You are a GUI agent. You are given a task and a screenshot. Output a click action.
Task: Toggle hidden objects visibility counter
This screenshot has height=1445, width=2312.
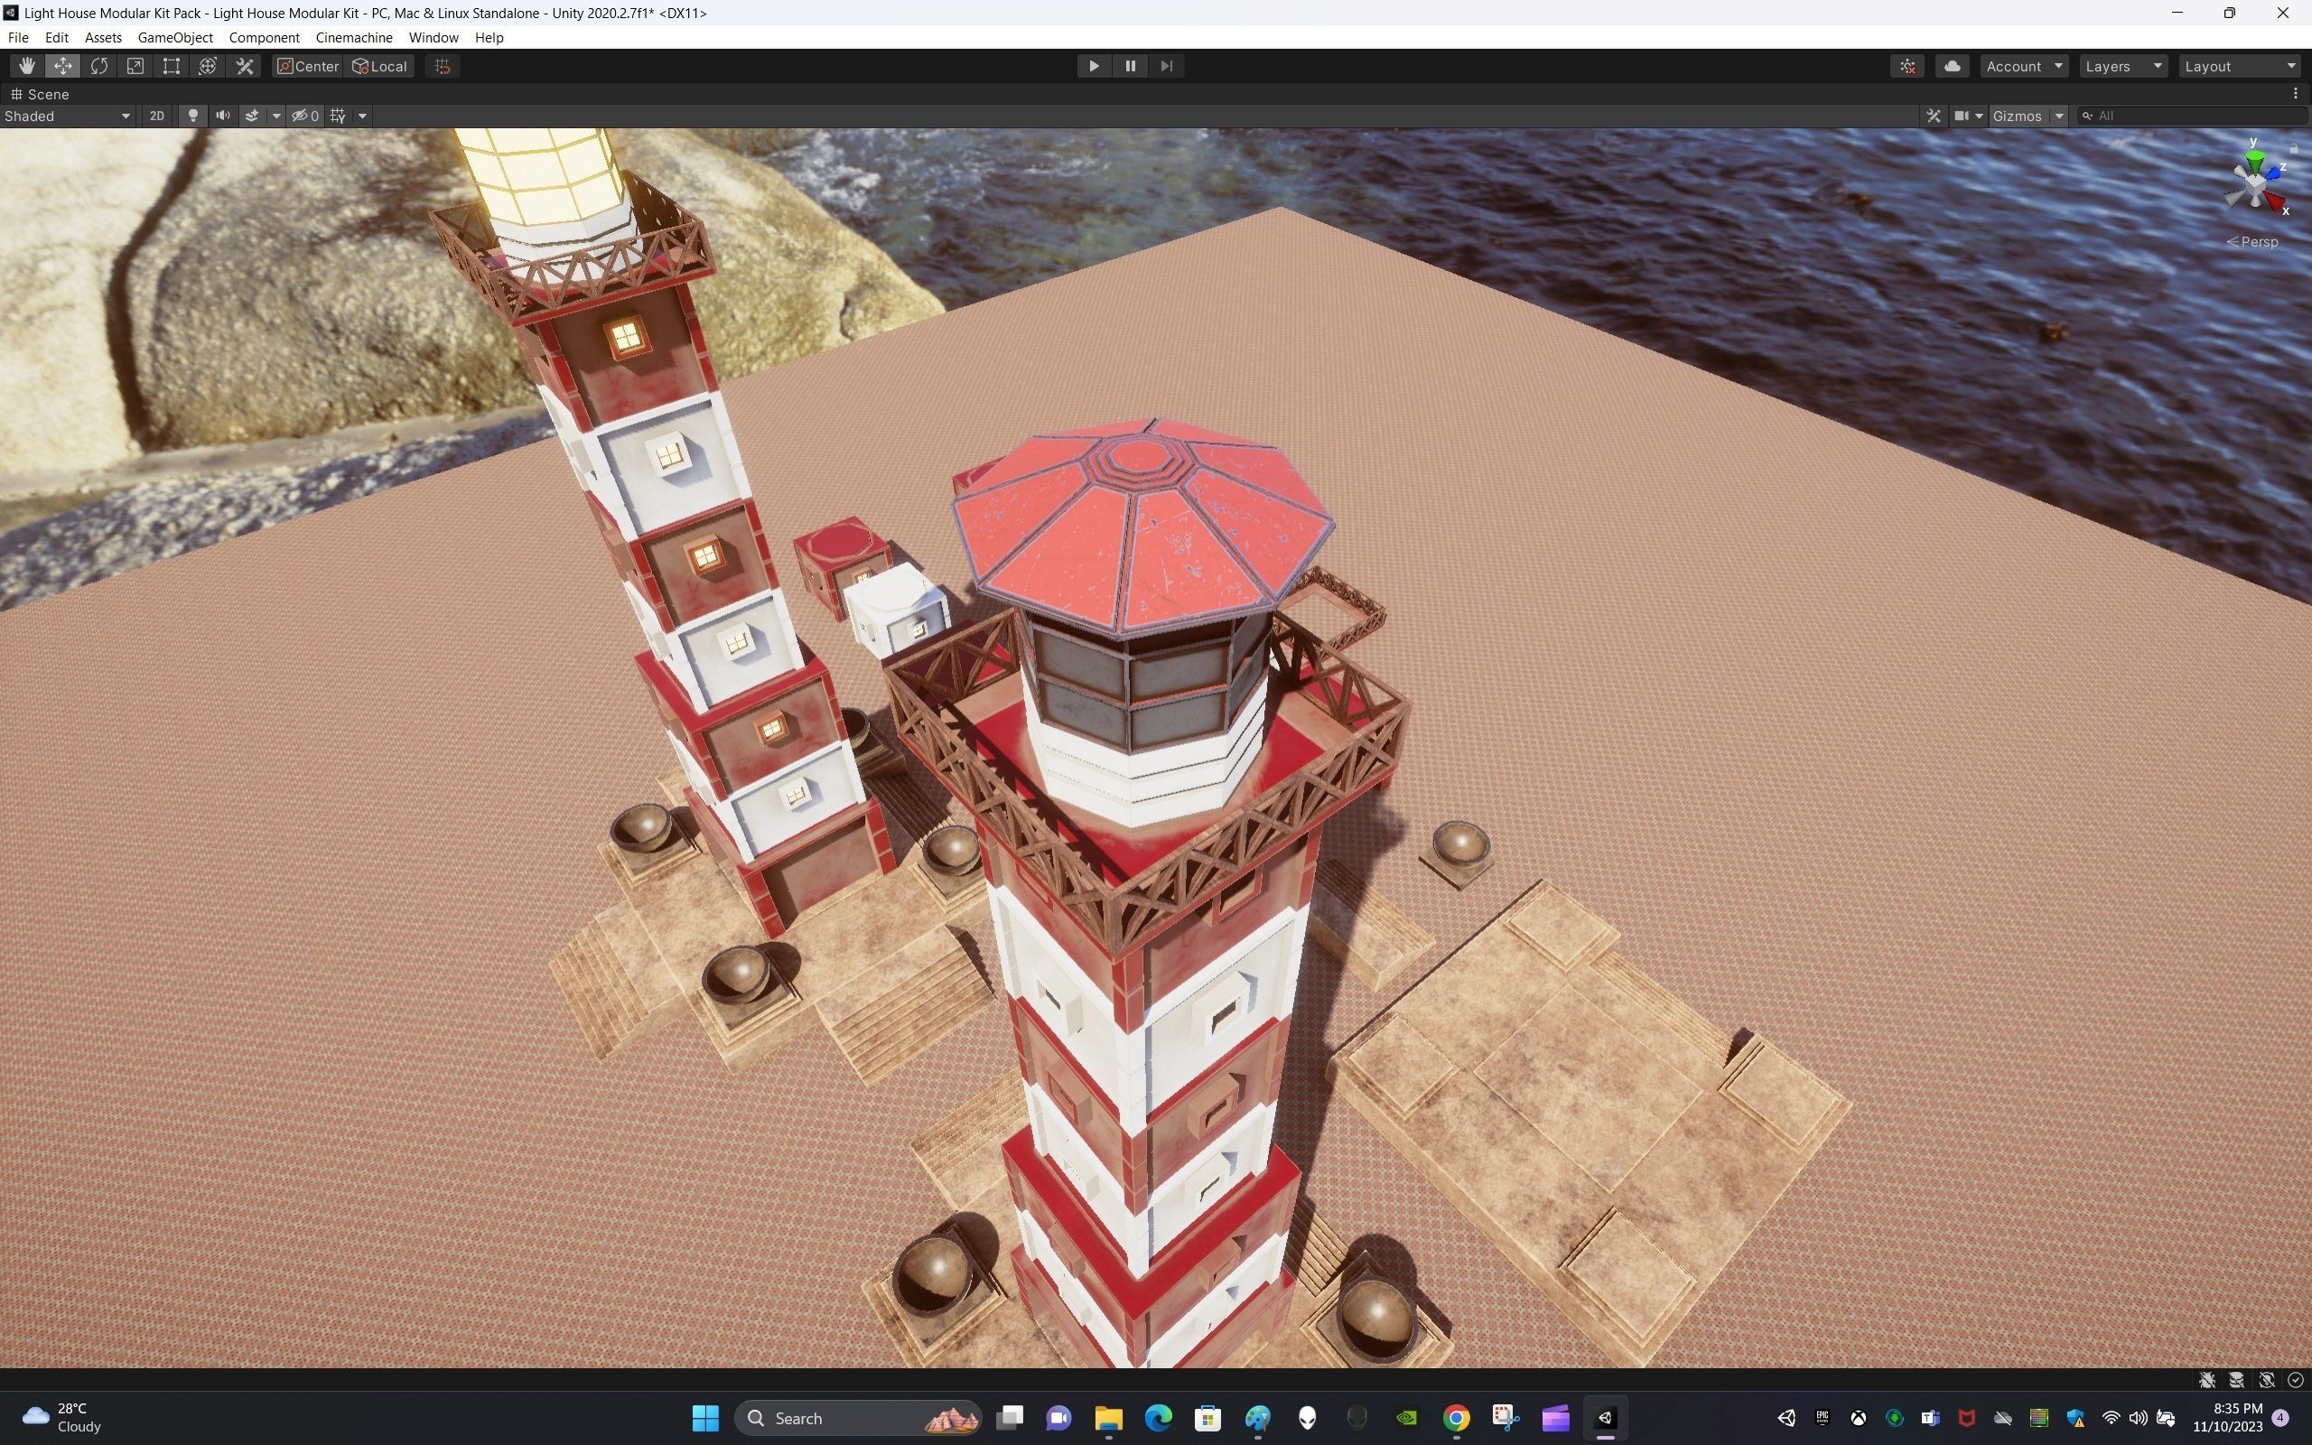(x=306, y=116)
